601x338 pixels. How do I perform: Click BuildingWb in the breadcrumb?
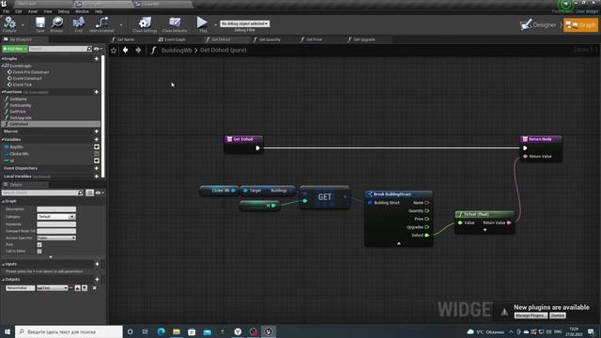[177, 50]
